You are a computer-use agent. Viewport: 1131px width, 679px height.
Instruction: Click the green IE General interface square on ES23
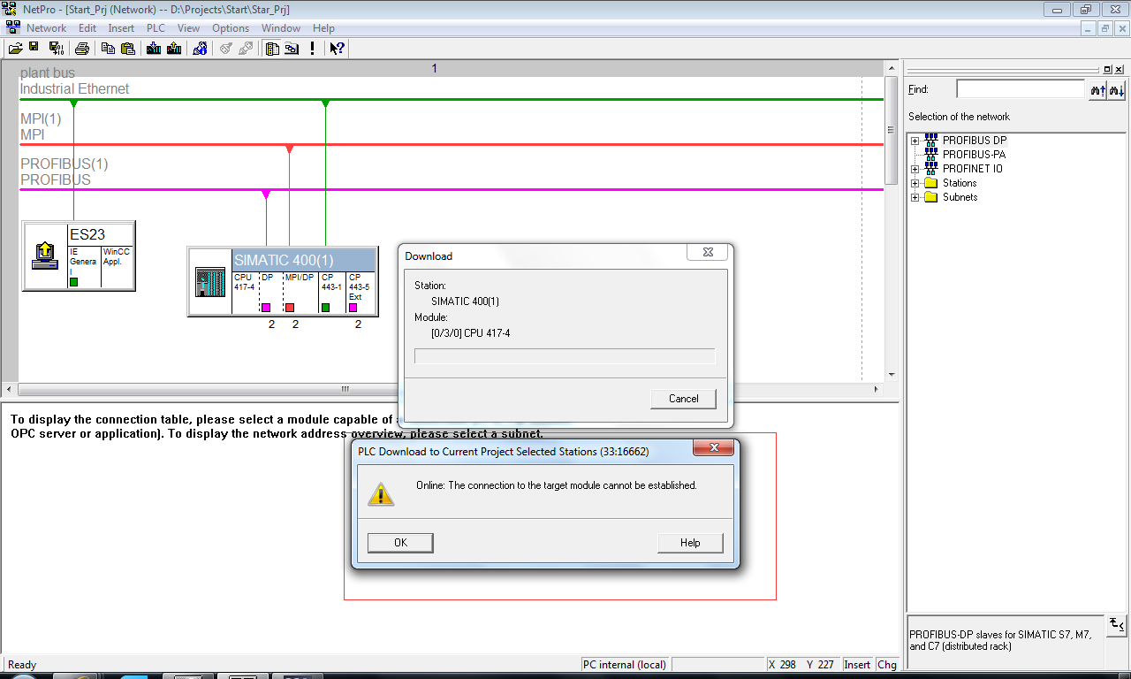click(x=74, y=282)
